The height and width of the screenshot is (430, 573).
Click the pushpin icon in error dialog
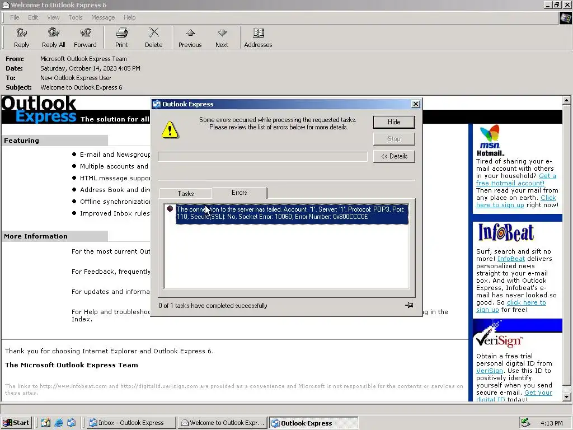coord(409,305)
